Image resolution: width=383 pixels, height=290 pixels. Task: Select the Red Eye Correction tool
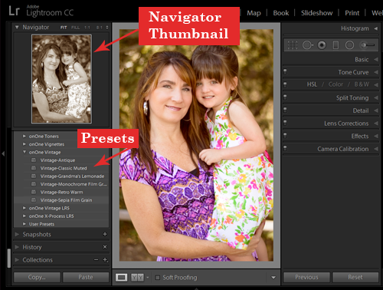click(322, 45)
